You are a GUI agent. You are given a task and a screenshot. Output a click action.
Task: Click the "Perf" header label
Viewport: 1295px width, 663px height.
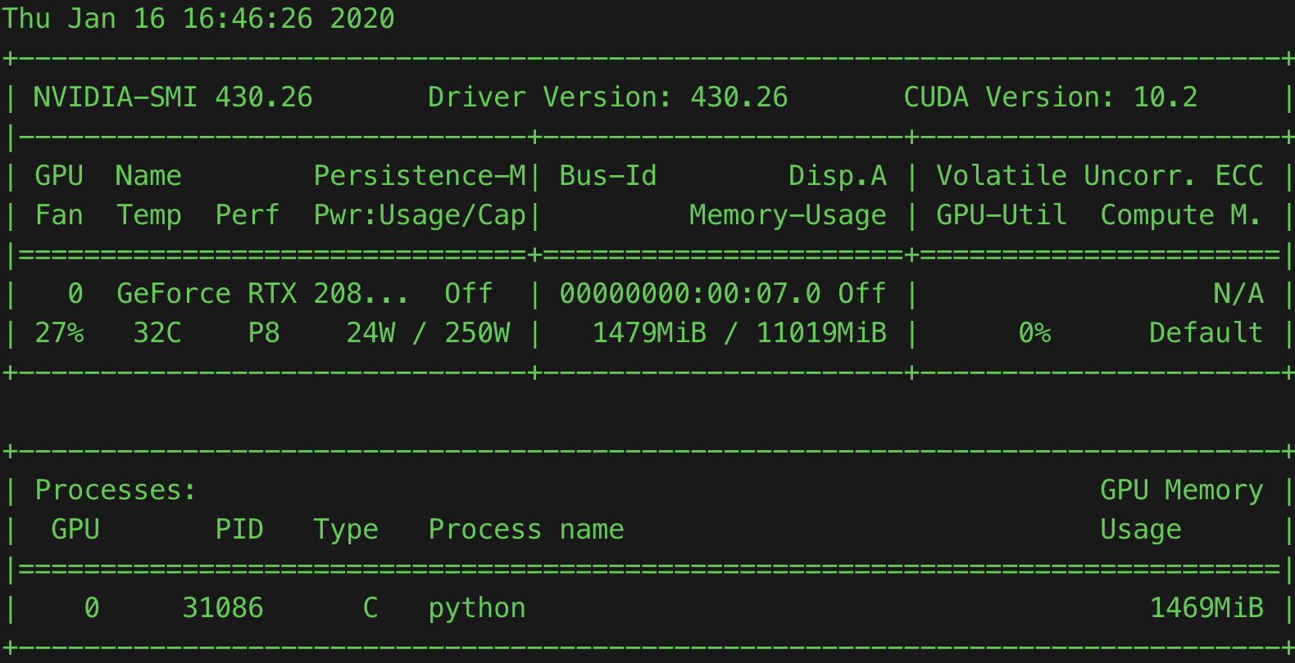[x=248, y=214]
